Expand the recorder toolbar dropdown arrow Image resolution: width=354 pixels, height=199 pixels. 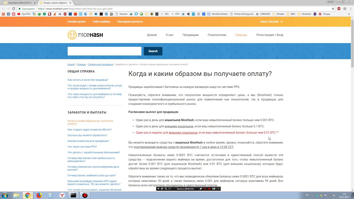[x=158, y=189]
